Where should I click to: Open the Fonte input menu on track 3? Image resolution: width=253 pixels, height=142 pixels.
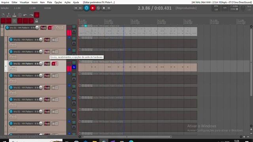pos(47,52)
